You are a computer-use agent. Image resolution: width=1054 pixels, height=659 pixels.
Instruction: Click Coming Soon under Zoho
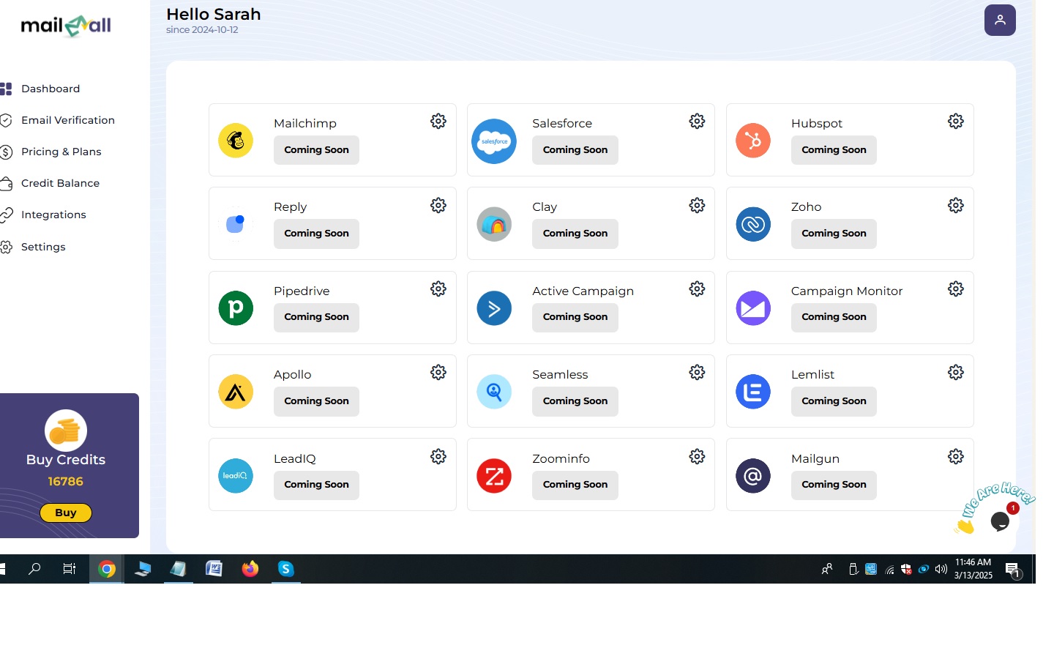(834, 234)
